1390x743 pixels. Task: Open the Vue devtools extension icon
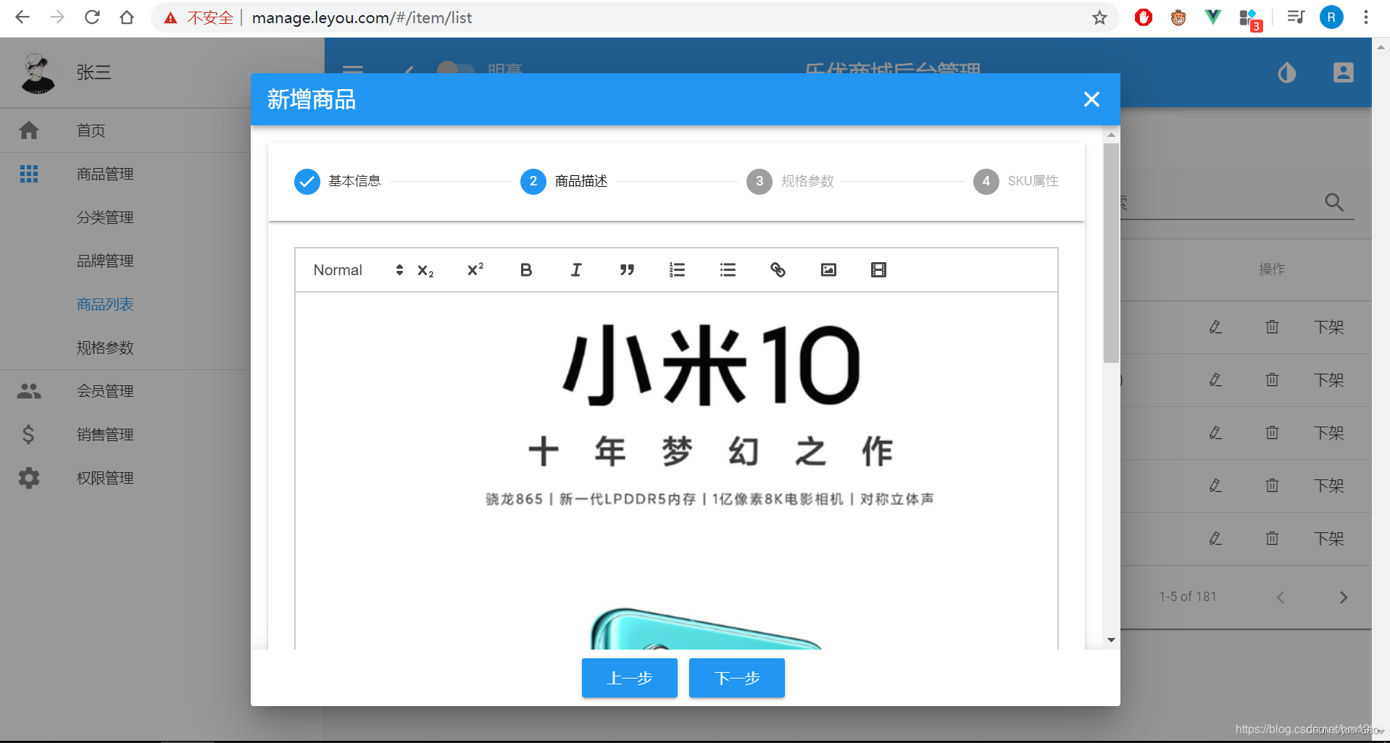1213,17
